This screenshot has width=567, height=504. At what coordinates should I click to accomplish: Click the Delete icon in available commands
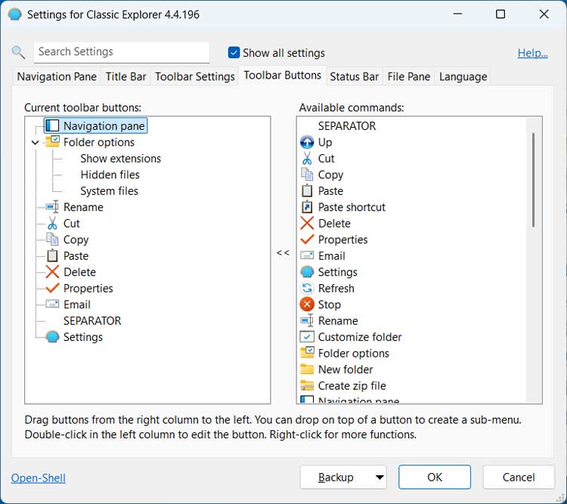pyautogui.click(x=307, y=223)
